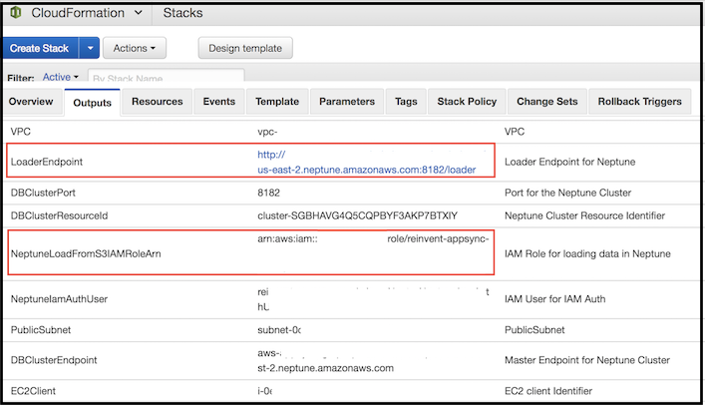Viewport: 705px width, 406px height.
Task: Select the DBClusterPort key cell
Action: (x=43, y=193)
